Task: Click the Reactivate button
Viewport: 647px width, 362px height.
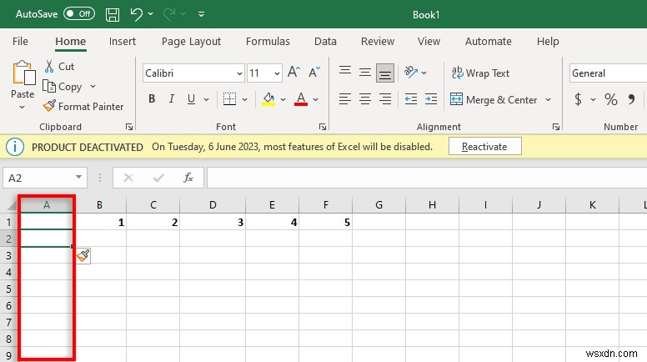Action: [485, 147]
